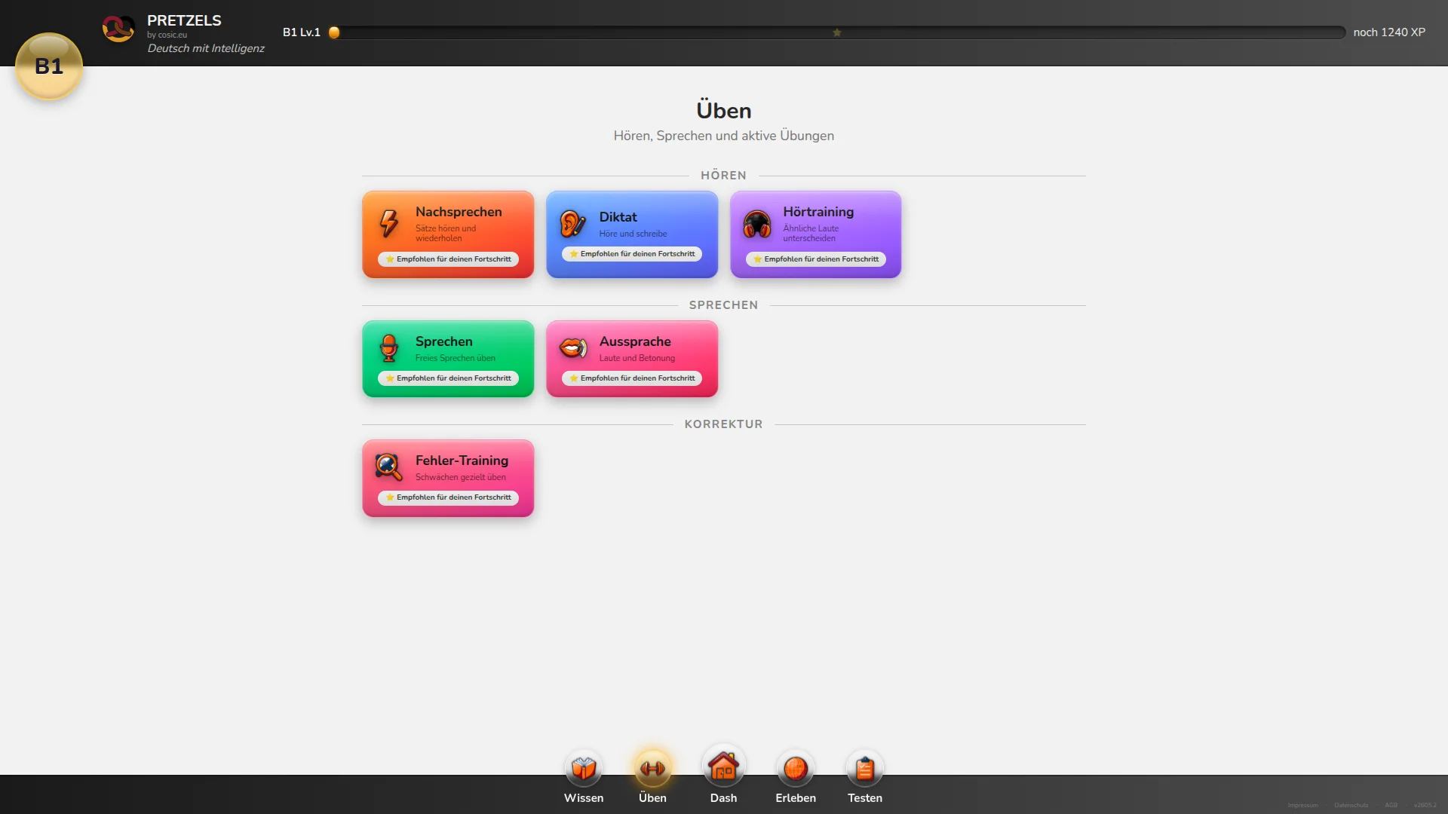Click 'Laute und Betonung' description
Image resolution: width=1448 pixels, height=814 pixels.
[637, 358]
